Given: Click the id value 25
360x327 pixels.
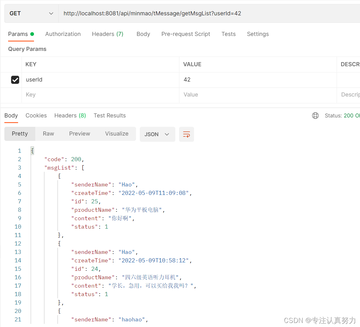Looking at the screenshot, I should point(95,201).
